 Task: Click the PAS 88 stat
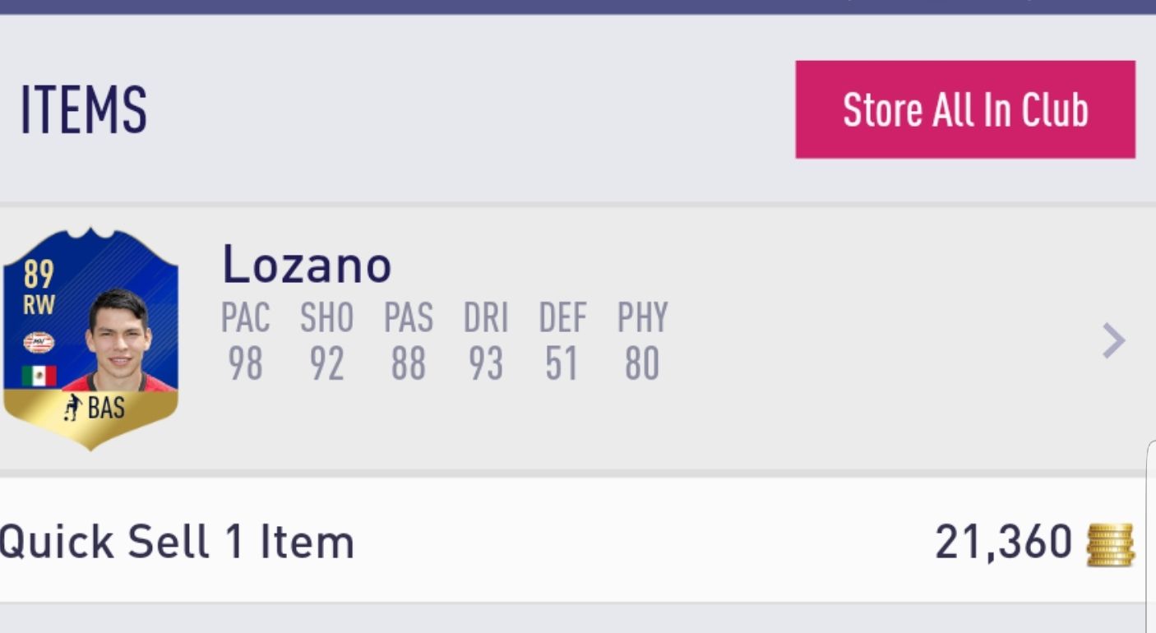point(408,341)
